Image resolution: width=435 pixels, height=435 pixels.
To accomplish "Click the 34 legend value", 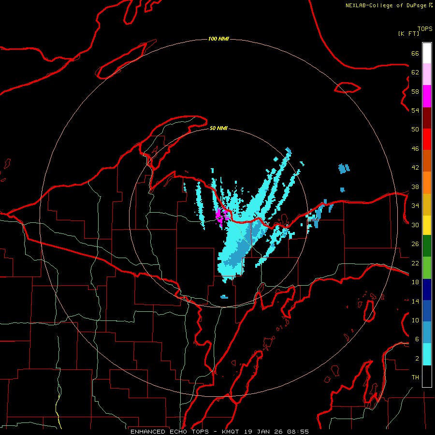I will point(415,206).
